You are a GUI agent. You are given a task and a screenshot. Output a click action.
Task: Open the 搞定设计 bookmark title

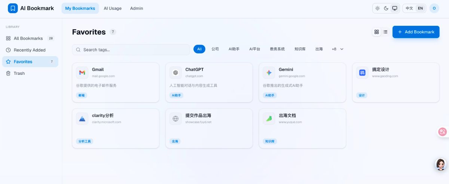pos(381,70)
